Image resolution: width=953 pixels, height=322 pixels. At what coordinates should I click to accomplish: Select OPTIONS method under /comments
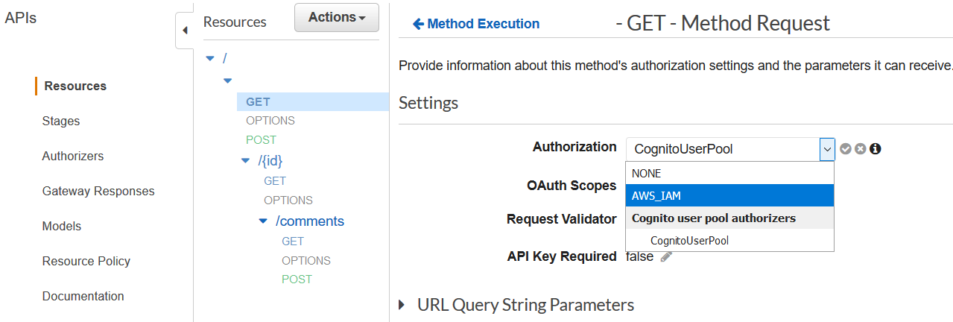[306, 261]
